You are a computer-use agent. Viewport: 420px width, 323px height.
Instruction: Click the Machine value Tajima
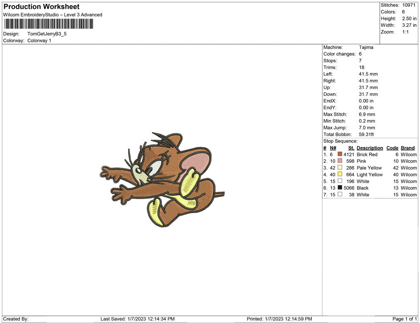click(x=366, y=47)
